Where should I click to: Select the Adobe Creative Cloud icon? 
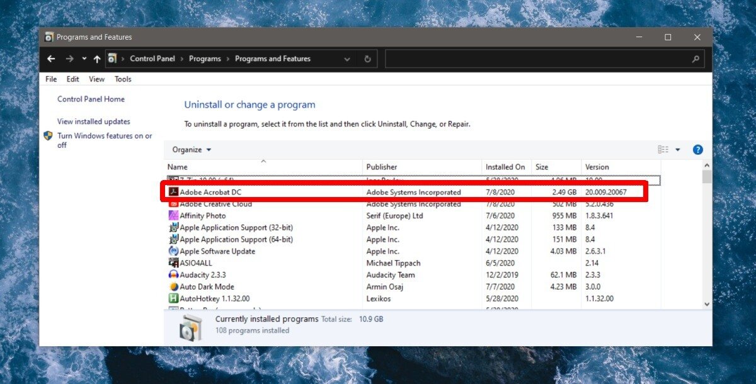[173, 203]
